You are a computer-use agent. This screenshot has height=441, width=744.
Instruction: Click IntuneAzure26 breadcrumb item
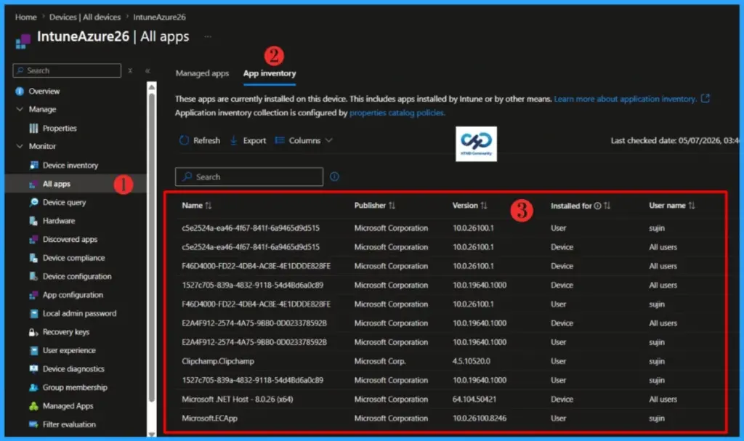pos(159,17)
